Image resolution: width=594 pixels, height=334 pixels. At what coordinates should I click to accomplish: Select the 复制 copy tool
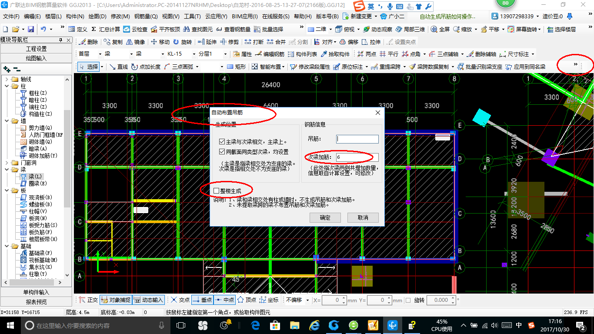pos(113,42)
